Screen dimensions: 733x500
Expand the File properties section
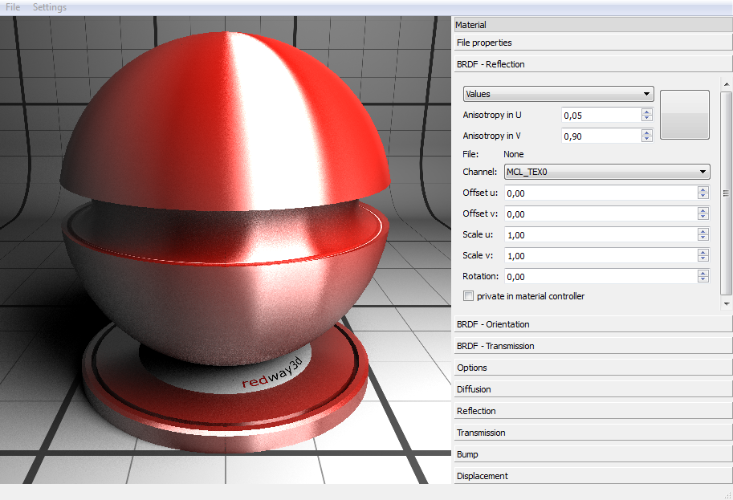pyautogui.click(x=593, y=43)
